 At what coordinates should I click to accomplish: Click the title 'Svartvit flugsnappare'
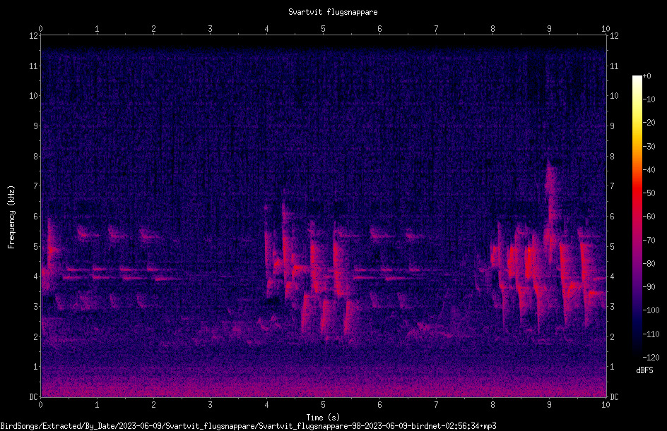pyautogui.click(x=333, y=12)
